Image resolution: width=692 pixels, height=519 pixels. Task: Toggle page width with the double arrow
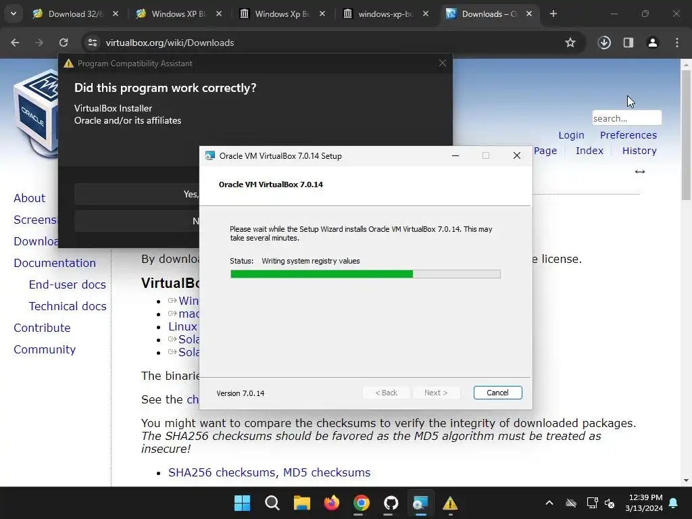pos(639,172)
